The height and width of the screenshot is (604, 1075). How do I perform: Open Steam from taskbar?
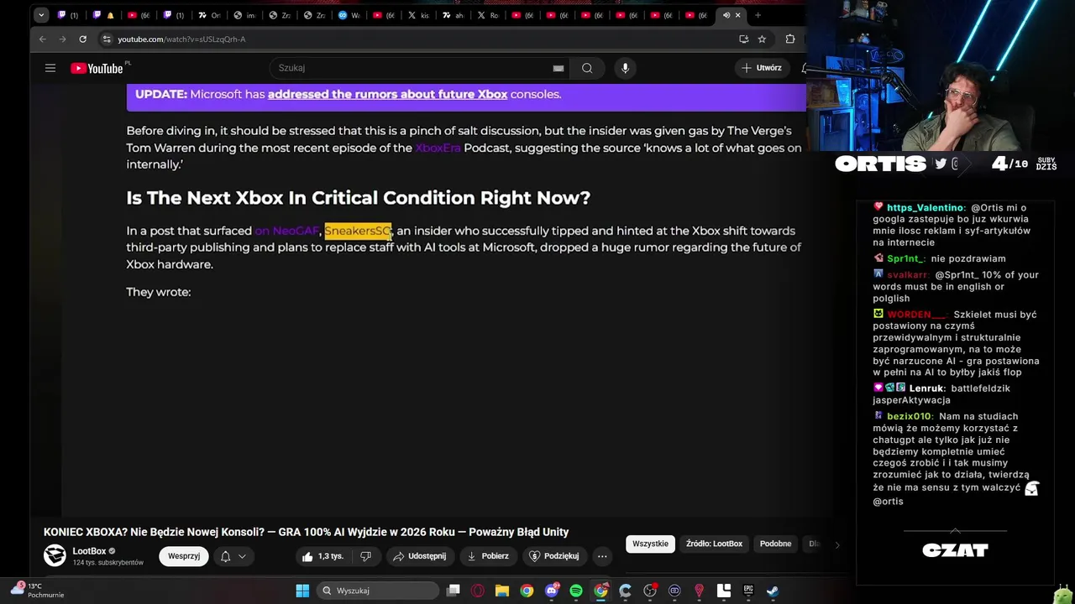[773, 591]
